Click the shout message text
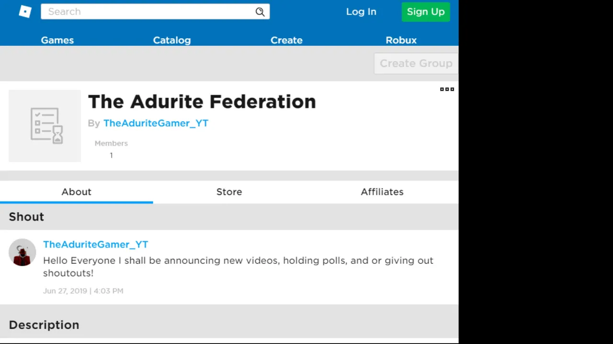The height and width of the screenshot is (344, 613). (238, 267)
